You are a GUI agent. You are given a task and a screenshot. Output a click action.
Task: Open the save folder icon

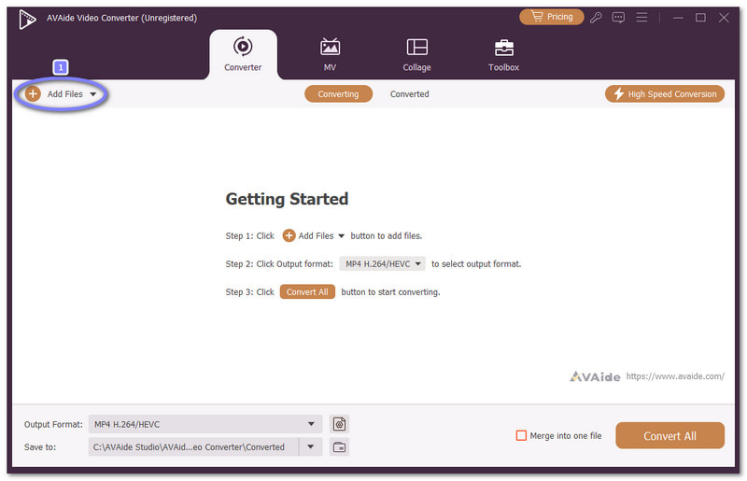point(340,446)
